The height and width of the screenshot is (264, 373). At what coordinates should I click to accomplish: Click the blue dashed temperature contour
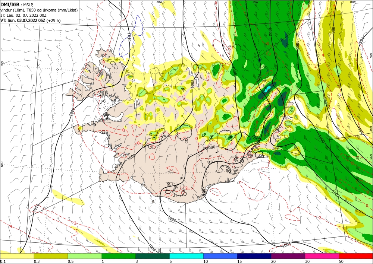click(x=131, y=36)
